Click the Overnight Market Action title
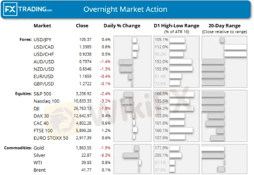The height and width of the screenshot is (175, 254). coord(125,9)
